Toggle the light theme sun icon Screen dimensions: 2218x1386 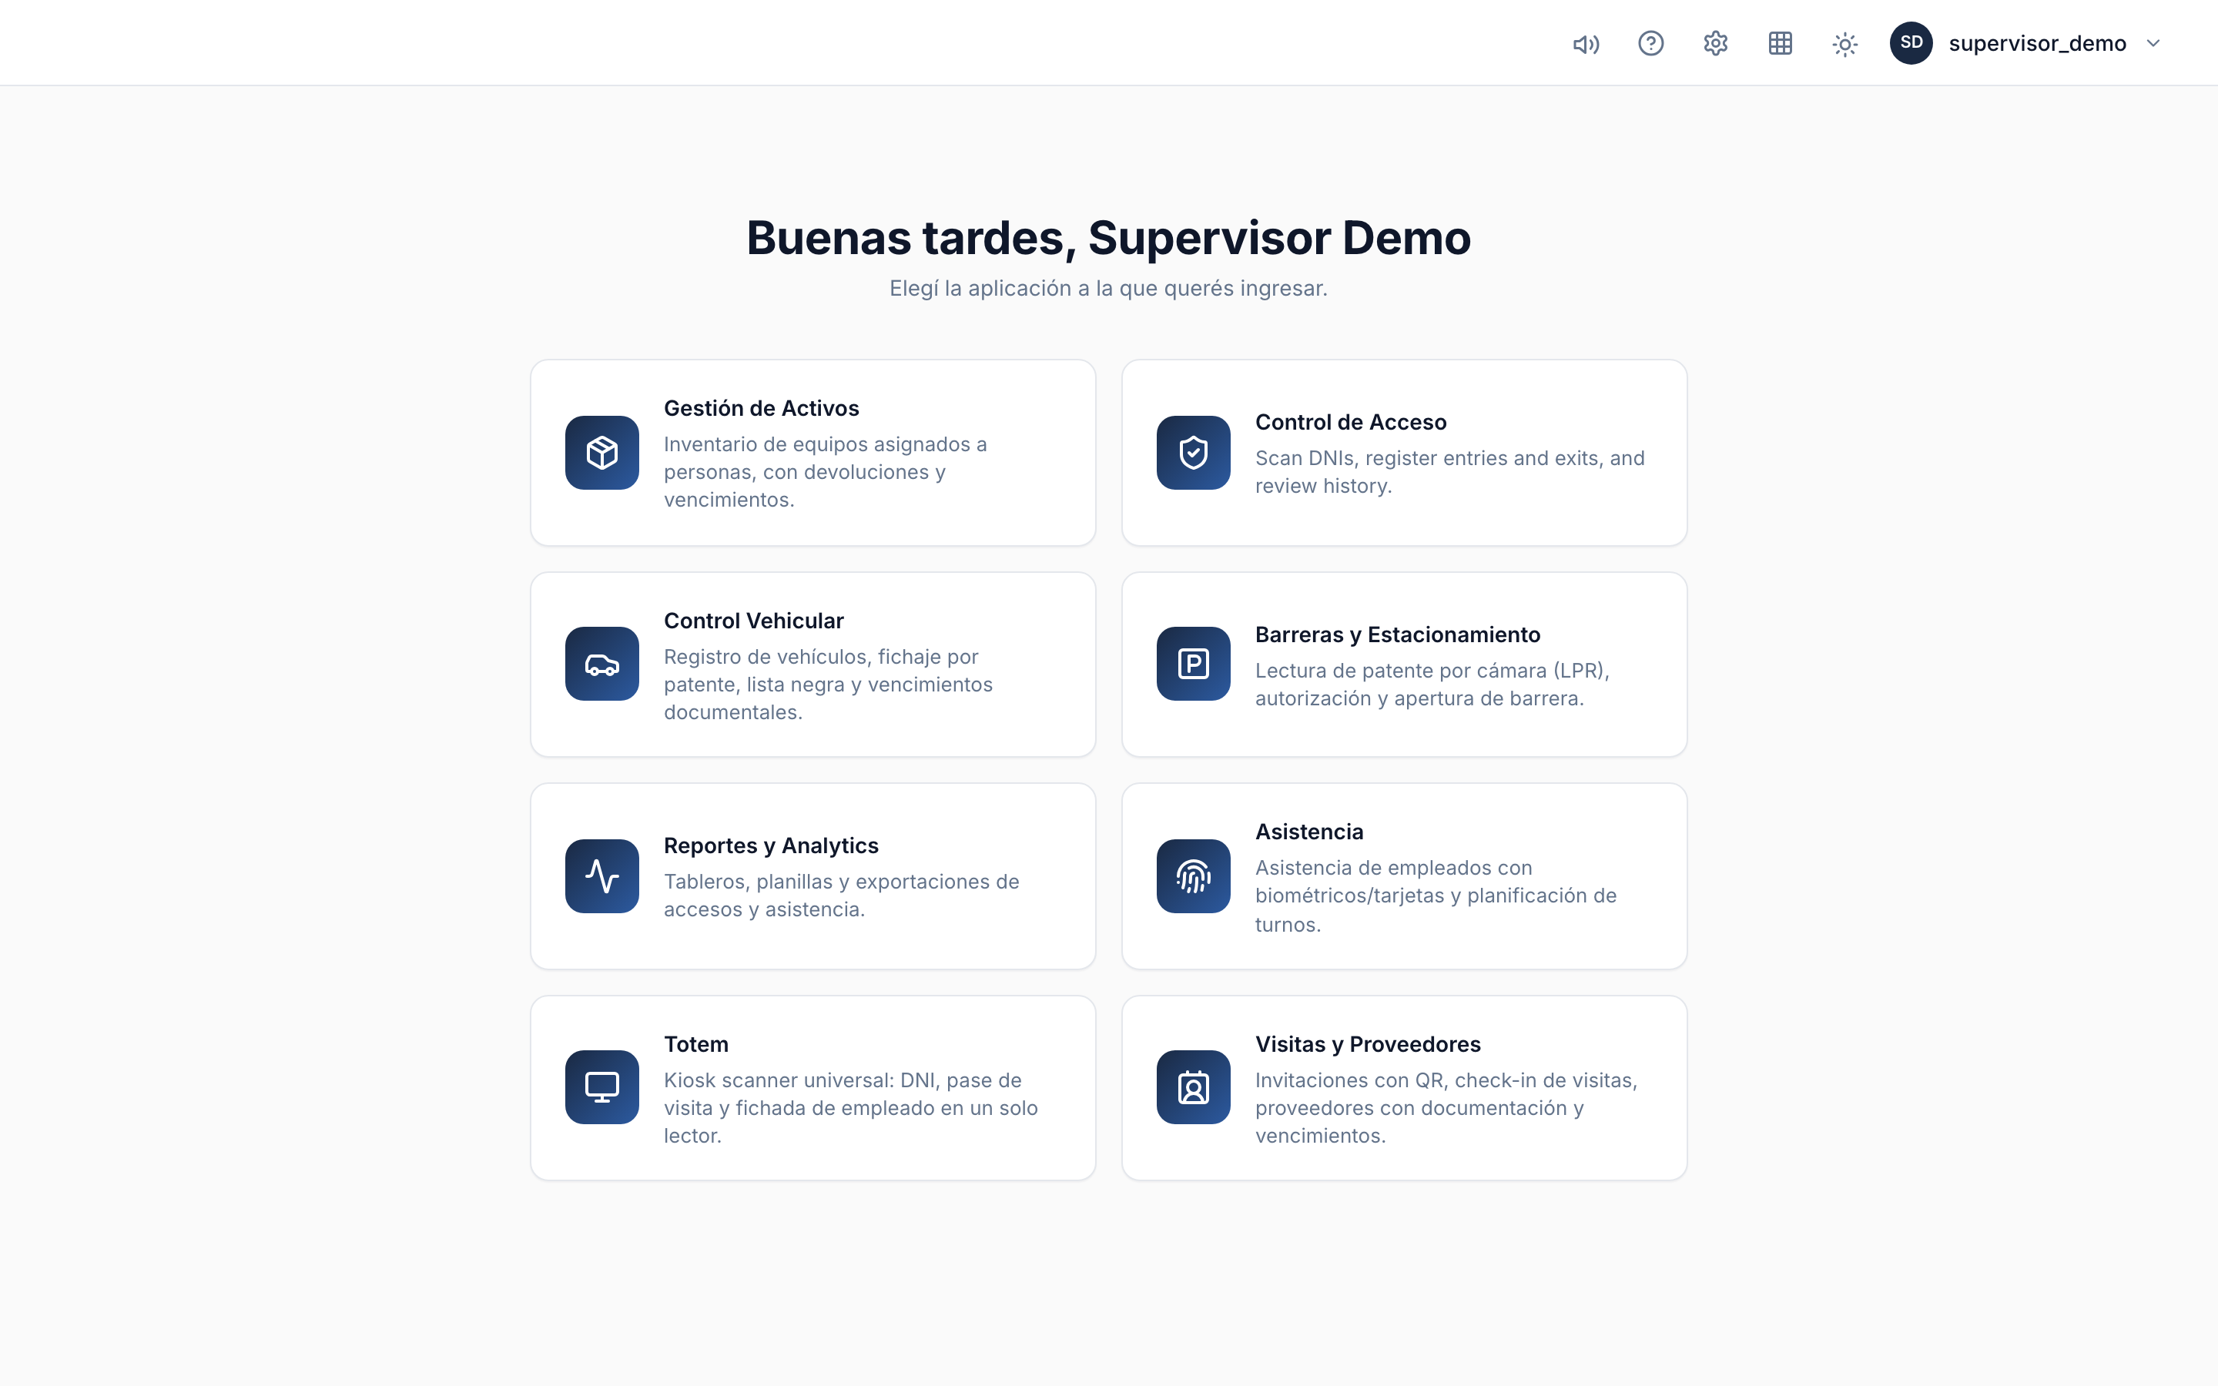[x=1845, y=44]
